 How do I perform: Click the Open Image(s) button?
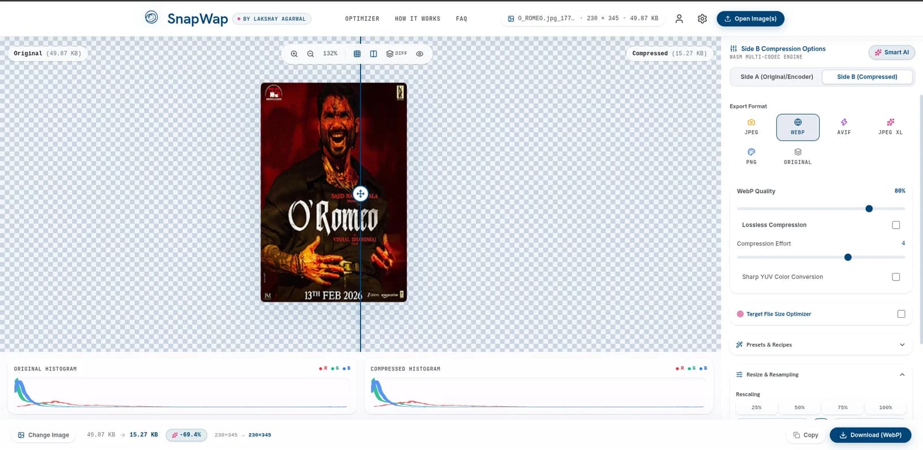click(x=751, y=18)
